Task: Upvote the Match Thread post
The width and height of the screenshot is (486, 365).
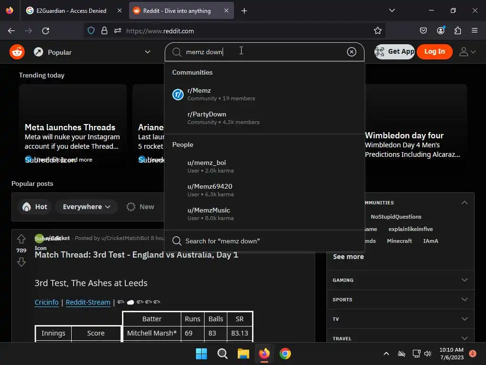Action: [21, 239]
